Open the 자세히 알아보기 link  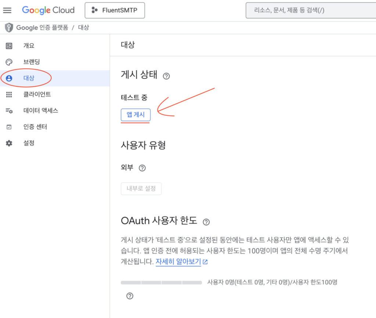pyautogui.click(x=178, y=262)
